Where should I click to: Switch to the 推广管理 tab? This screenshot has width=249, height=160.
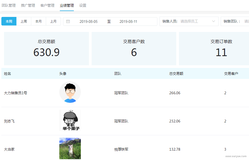[28, 5]
